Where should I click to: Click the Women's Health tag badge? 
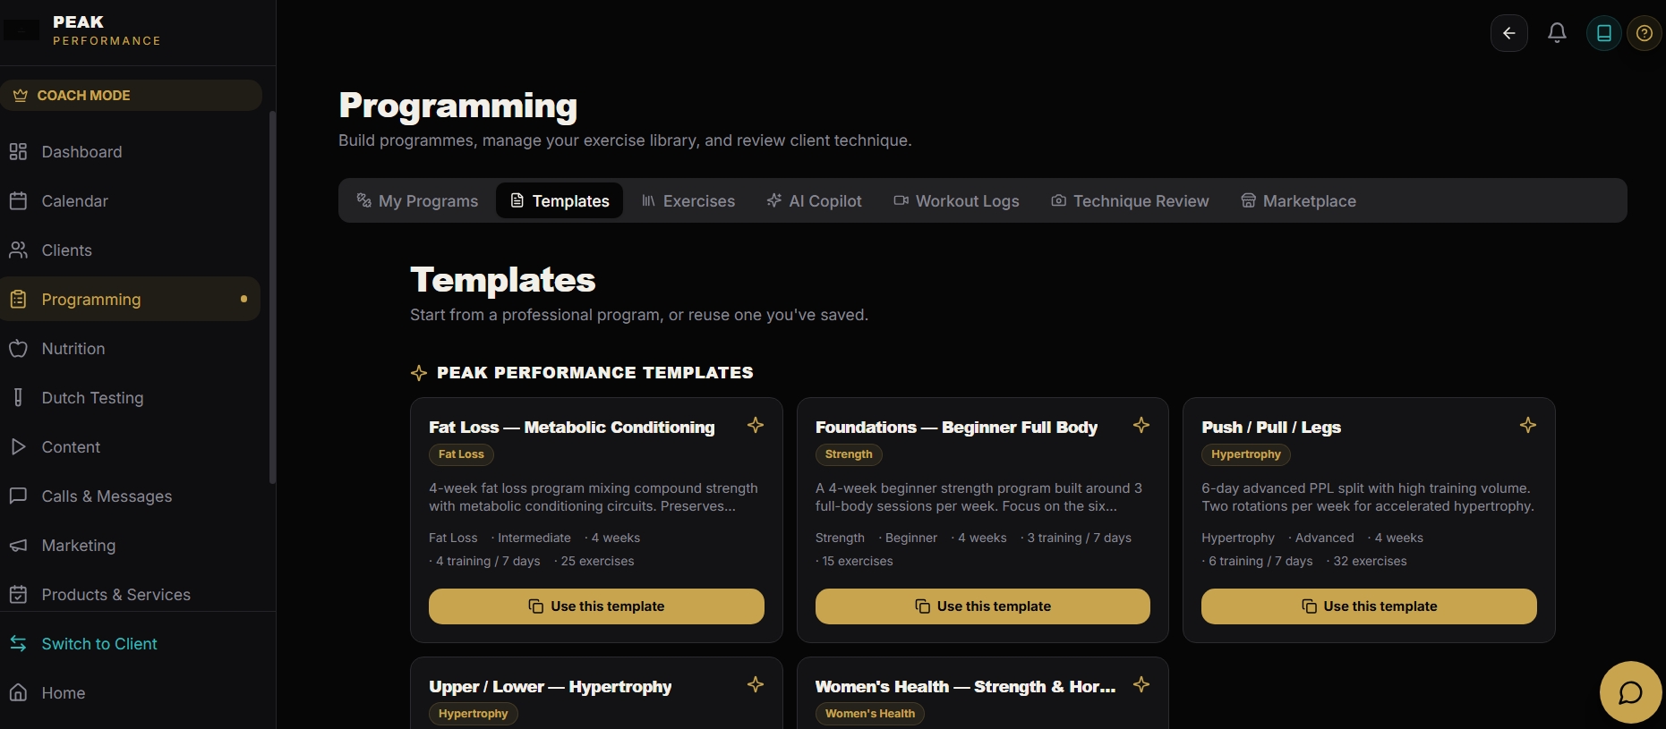tap(870, 714)
